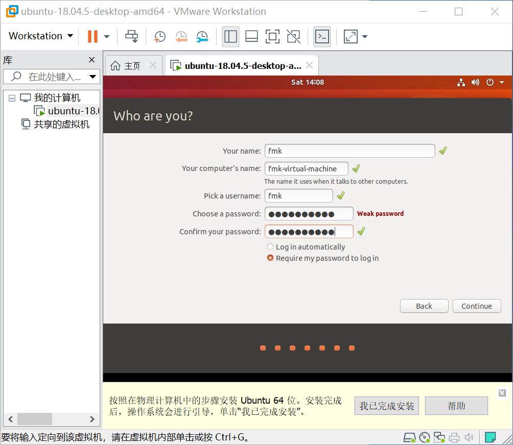Click the Ubuntu network status icon

point(461,82)
